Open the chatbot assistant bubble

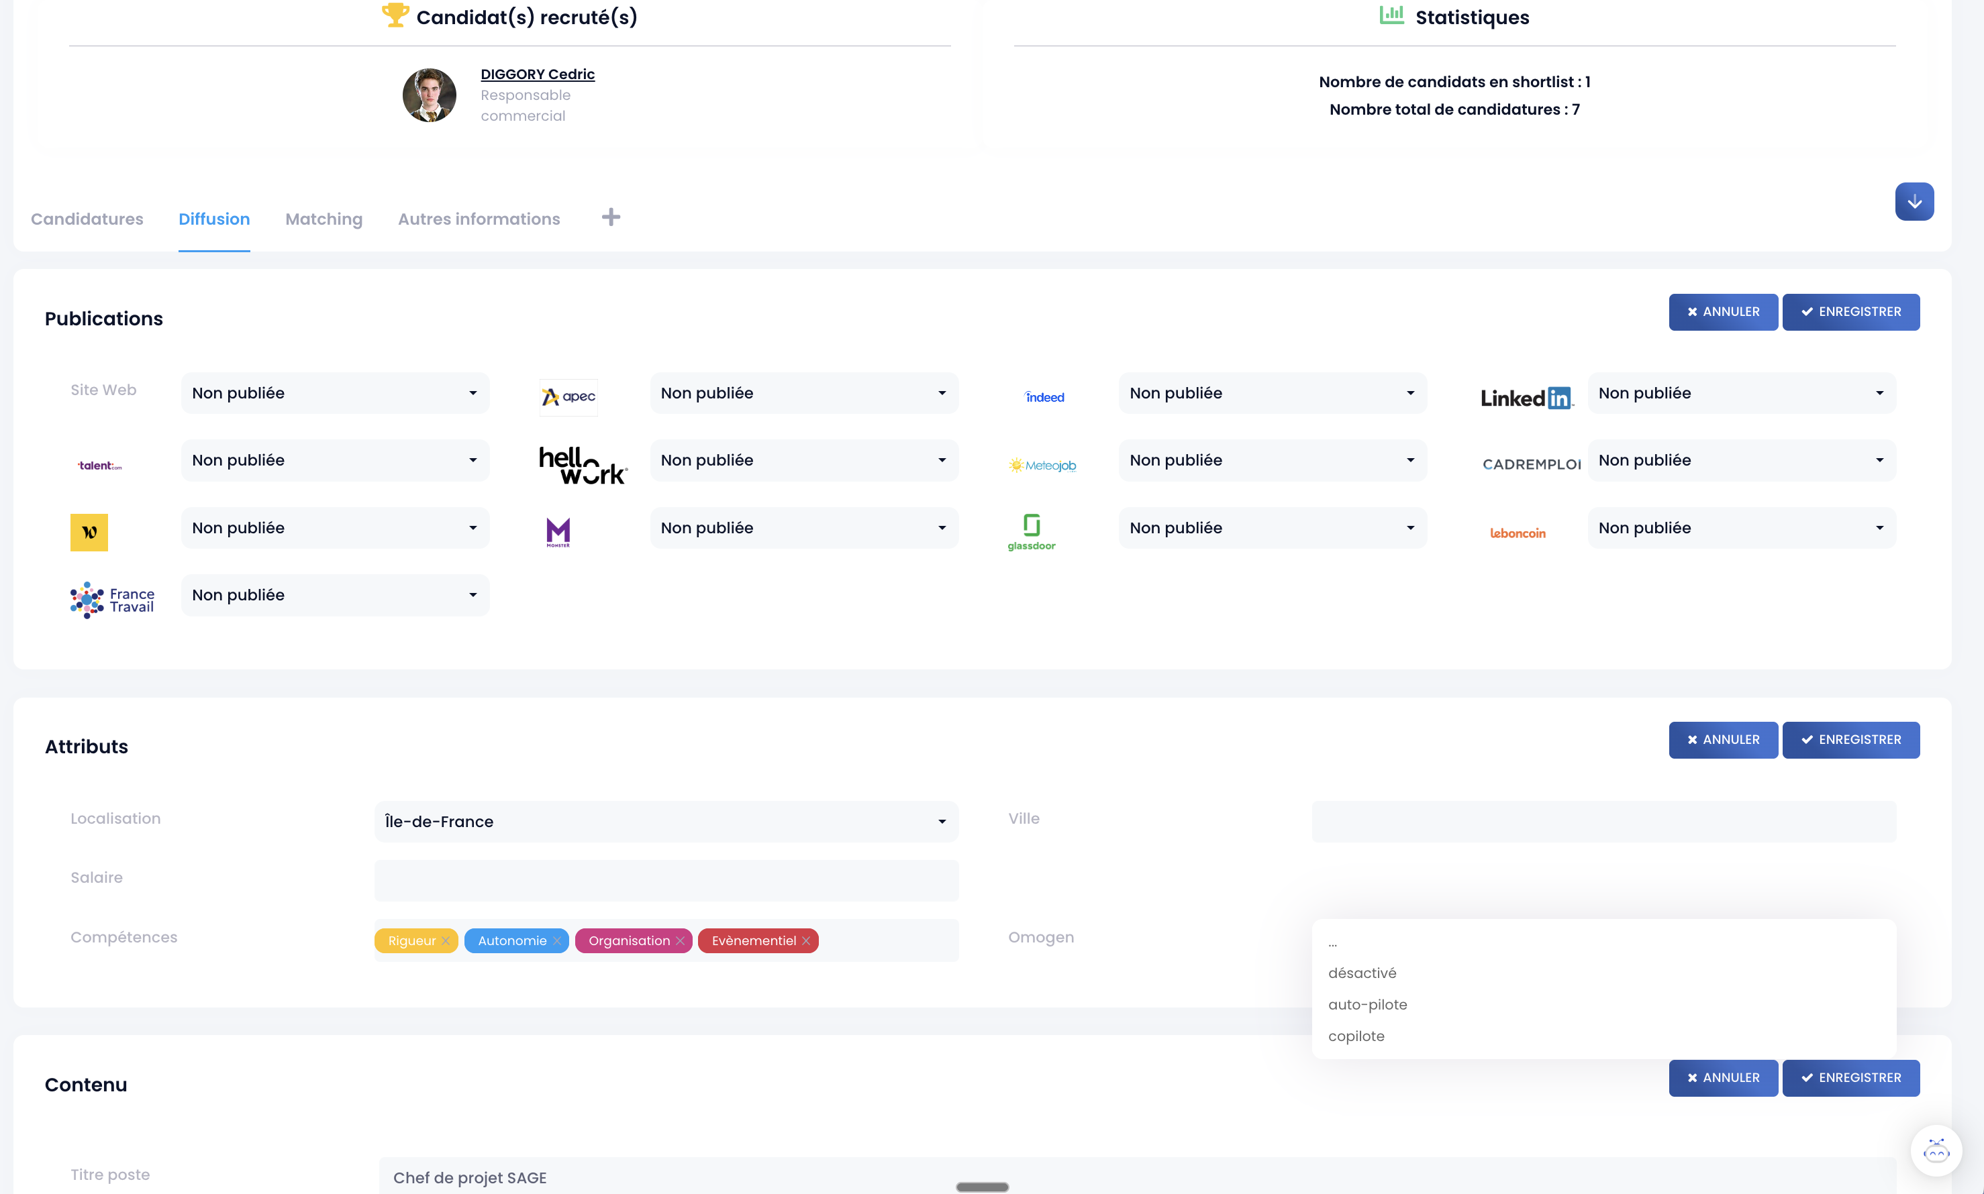point(1936,1150)
